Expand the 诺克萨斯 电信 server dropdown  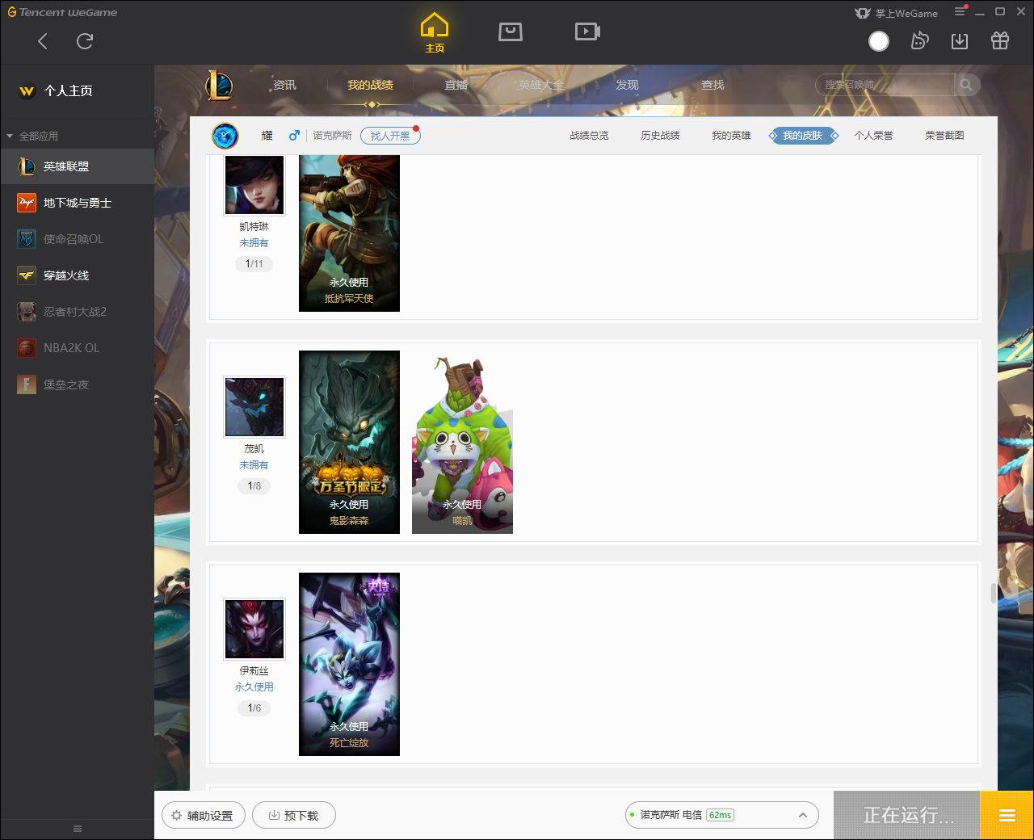(x=722, y=815)
